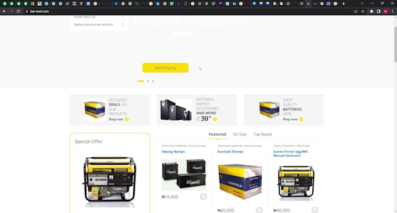
Task: Switch to the Microsoft logo tab
Action: [33, 4]
